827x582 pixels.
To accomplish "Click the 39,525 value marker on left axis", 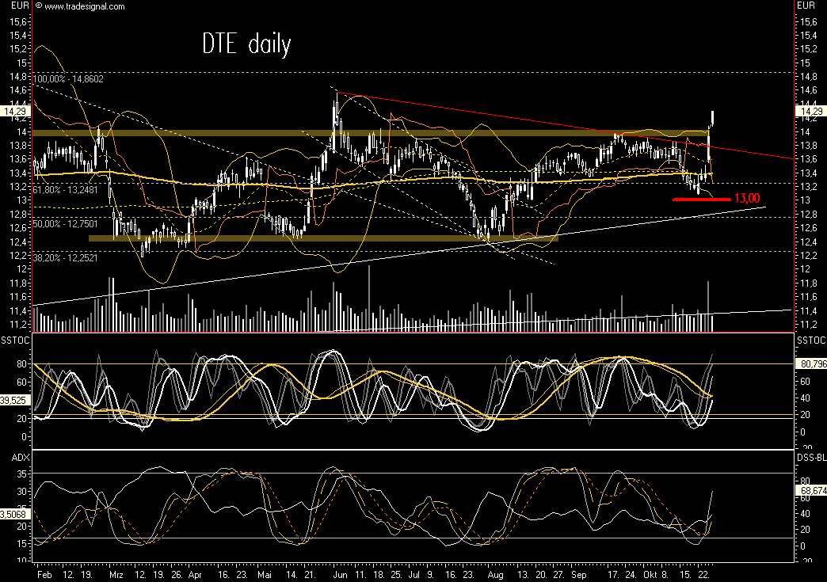I will coord(13,401).
